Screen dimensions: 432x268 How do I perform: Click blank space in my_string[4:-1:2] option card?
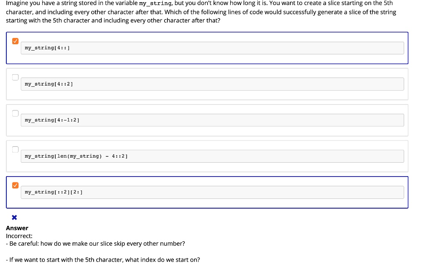212,131
